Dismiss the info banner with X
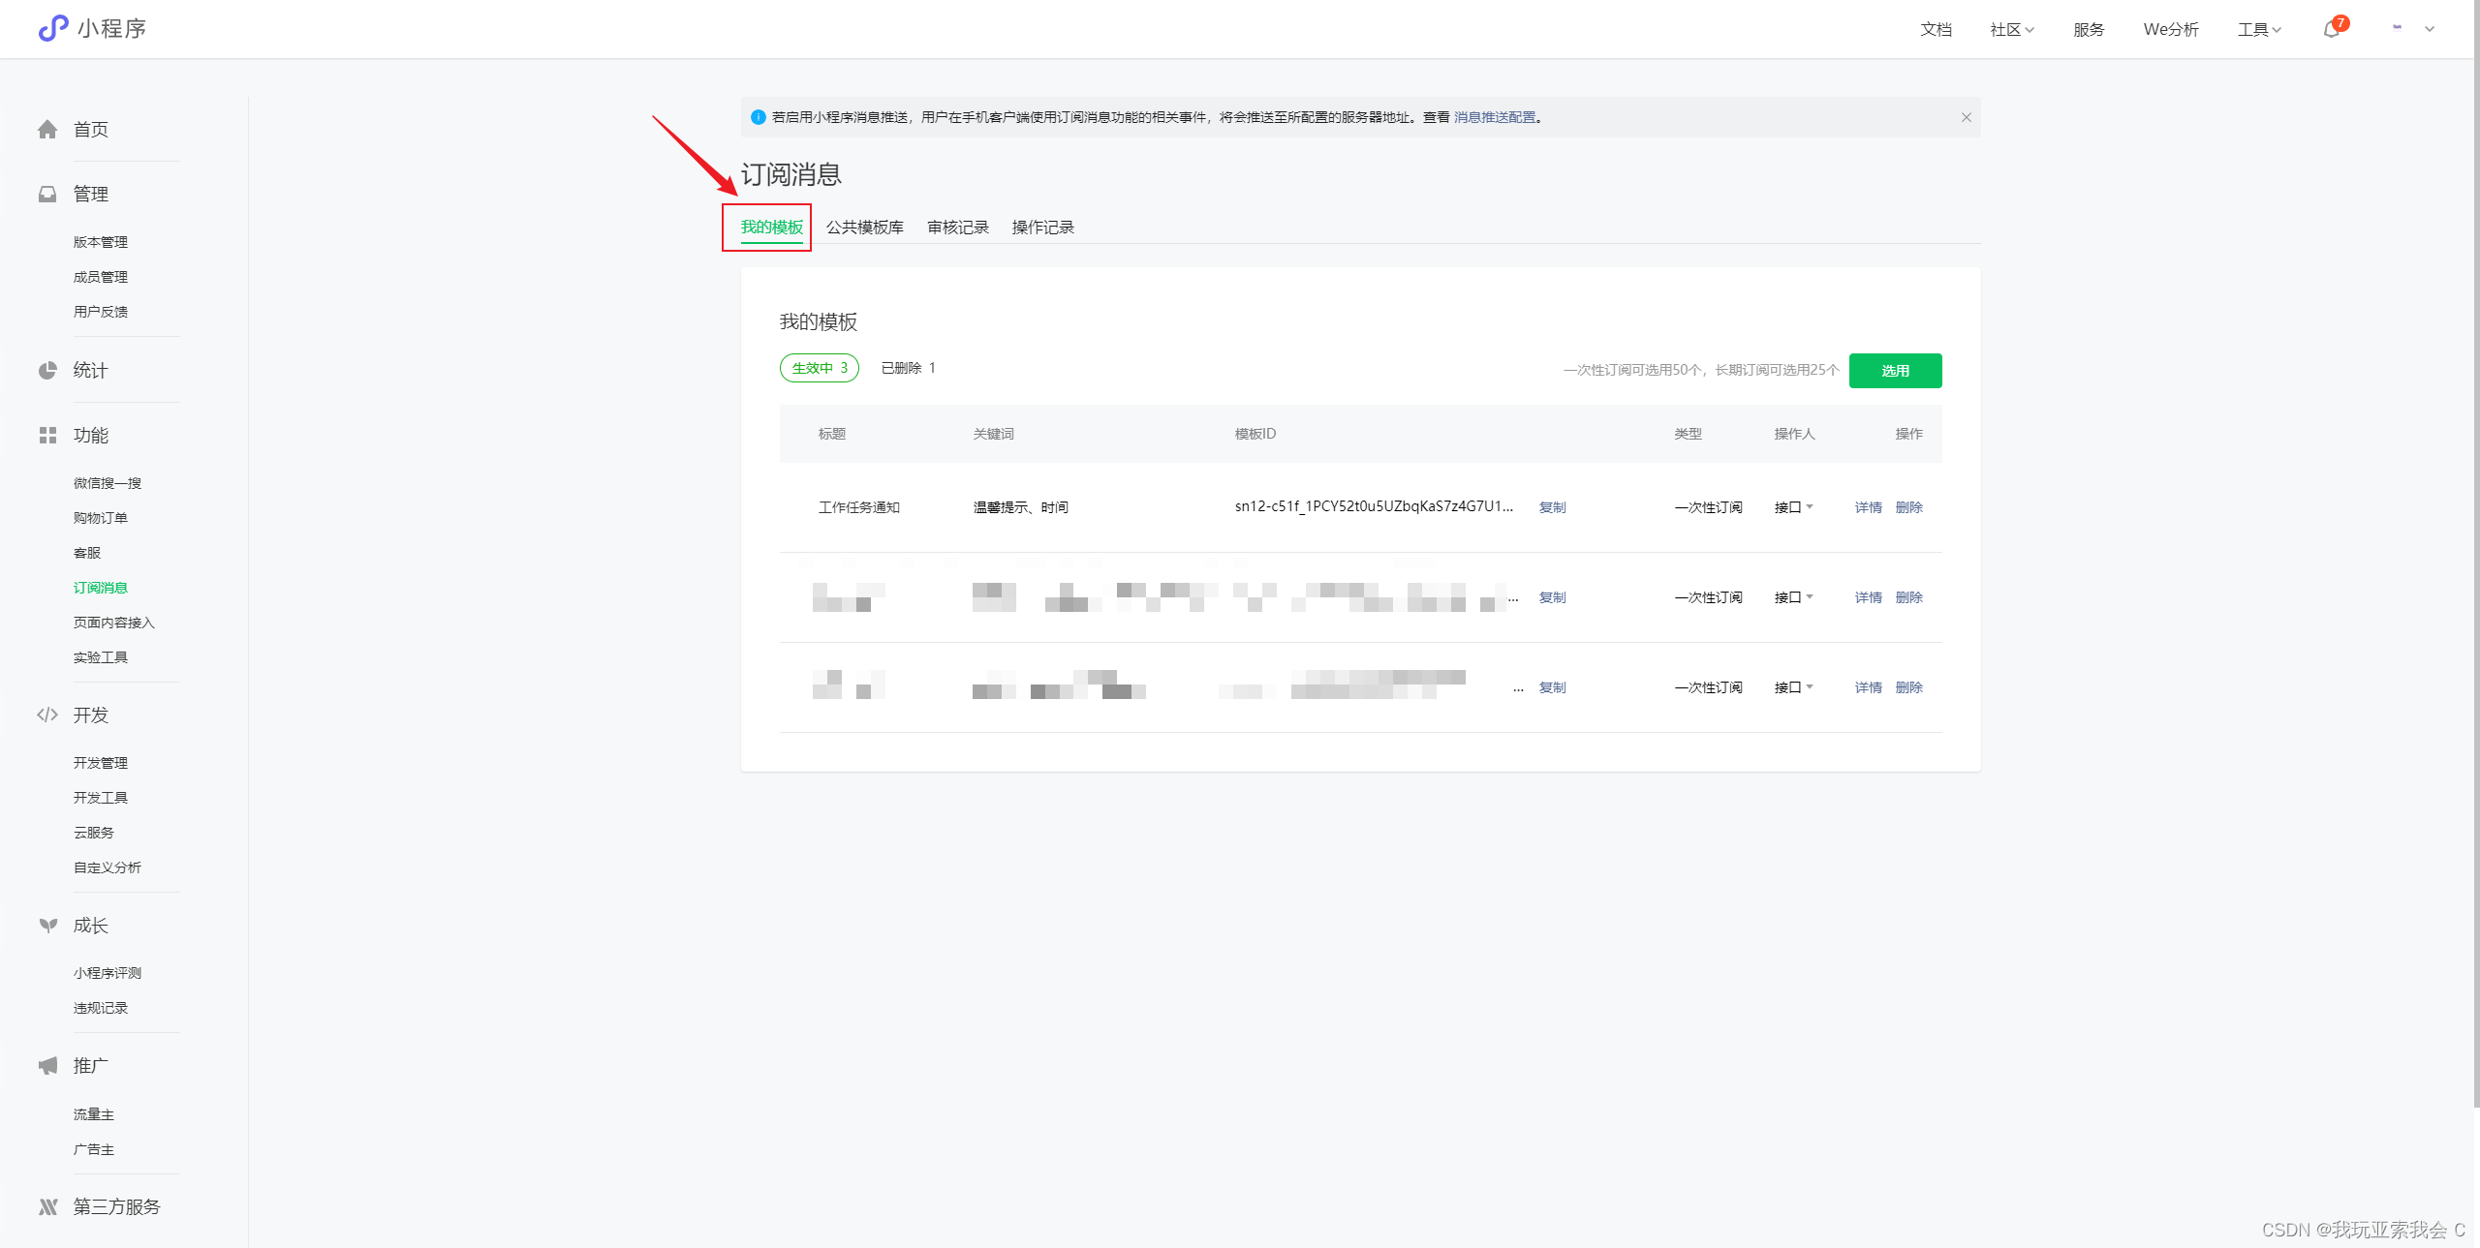Image resolution: width=2480 pixels, height=1248 pixels. coord(1967,117)
